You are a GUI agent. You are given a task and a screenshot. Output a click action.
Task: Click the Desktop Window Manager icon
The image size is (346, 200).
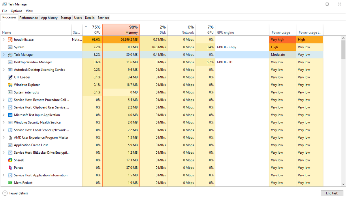[10, 62]
